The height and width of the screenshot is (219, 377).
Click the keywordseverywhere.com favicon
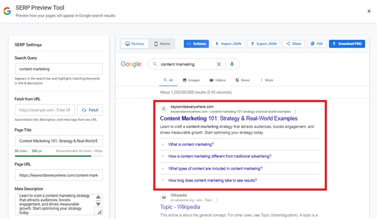(164, 109)
